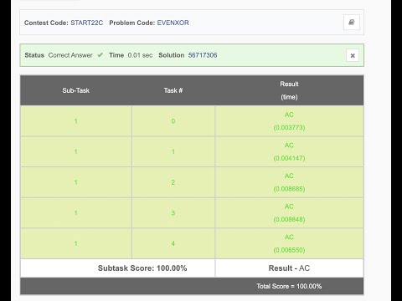This screenshot has height=301, width=402.
Task: Click the Result - AC summary cell
Action: [289, 268]
